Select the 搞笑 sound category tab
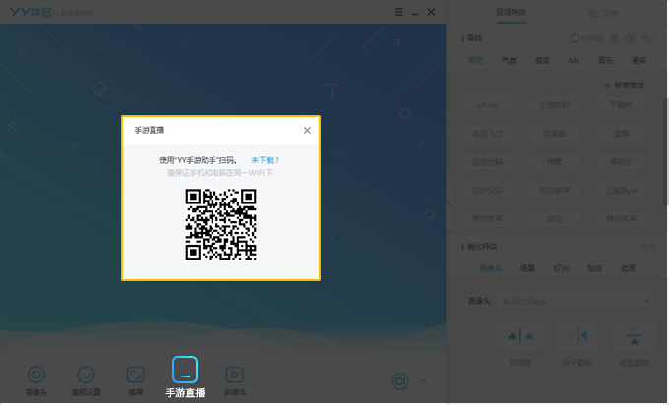Image resolution: width=669 pixels, height=405 pixels. point(542,61)
